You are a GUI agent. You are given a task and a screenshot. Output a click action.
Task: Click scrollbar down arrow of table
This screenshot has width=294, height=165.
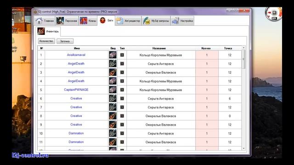click(243, 148)
